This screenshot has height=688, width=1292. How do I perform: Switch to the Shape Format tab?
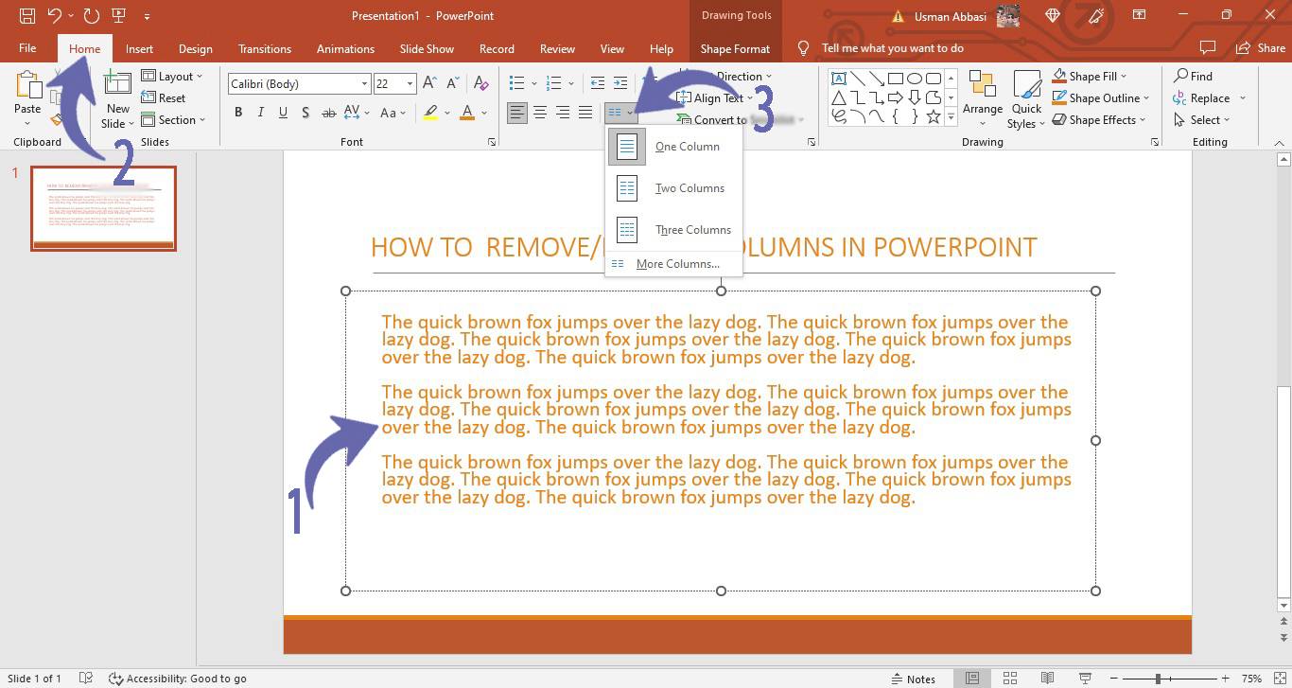click(735, 48)
